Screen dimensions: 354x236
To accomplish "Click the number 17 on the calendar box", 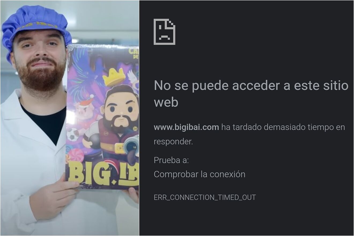I will click(x=110, y=169).
